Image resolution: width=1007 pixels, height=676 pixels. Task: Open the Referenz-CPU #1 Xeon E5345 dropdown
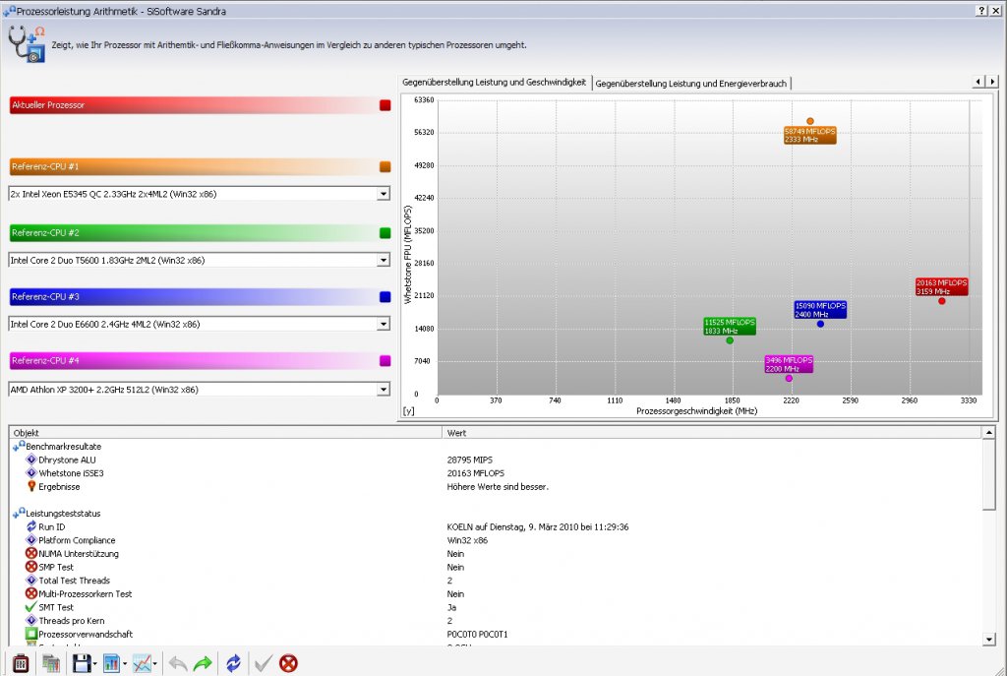(384, 194)
